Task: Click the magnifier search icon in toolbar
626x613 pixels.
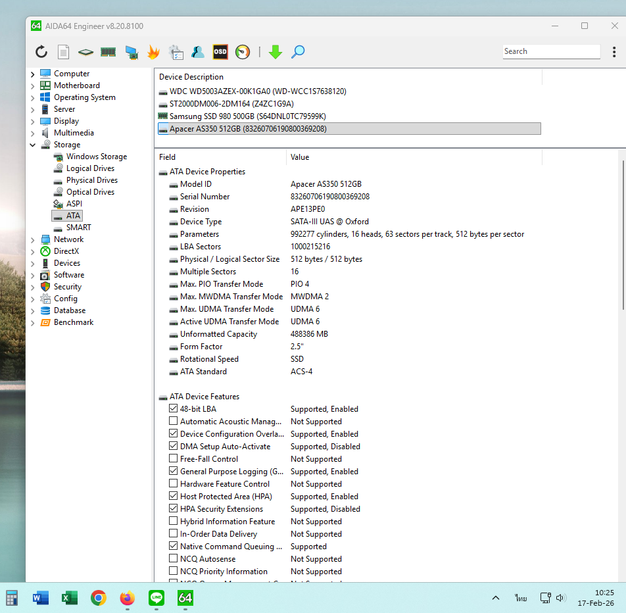Action: click(x=298, y=52)
